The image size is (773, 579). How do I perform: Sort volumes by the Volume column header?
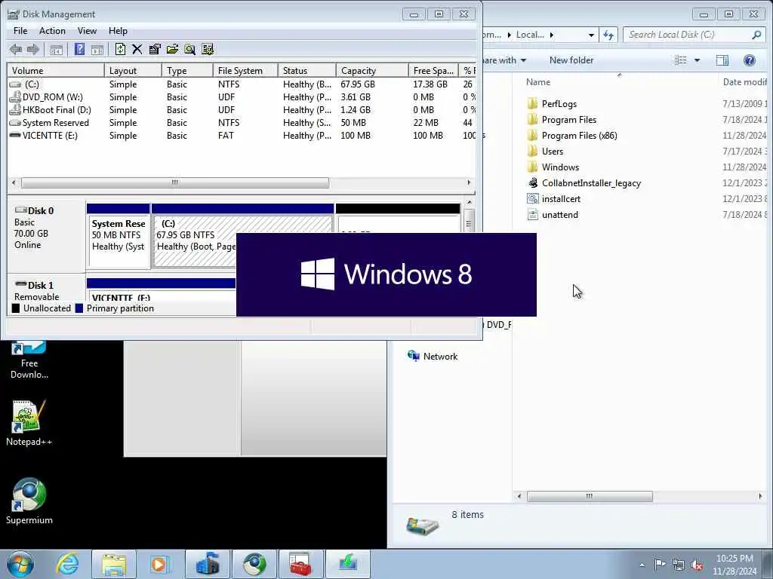coord(55,70)
